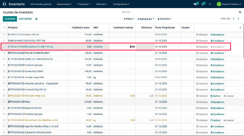Open Historial for COCACOLA PET 400
The width and height of the screenshot is (244, 136).
[202, 41]
